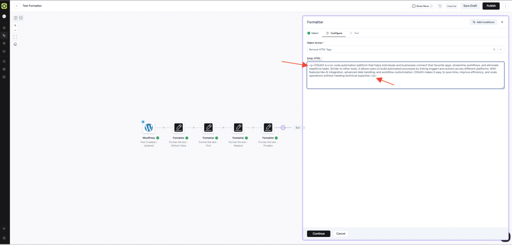Click the eraser icon in canvas controls
The image size is (512, 245).
coord(15,44)
